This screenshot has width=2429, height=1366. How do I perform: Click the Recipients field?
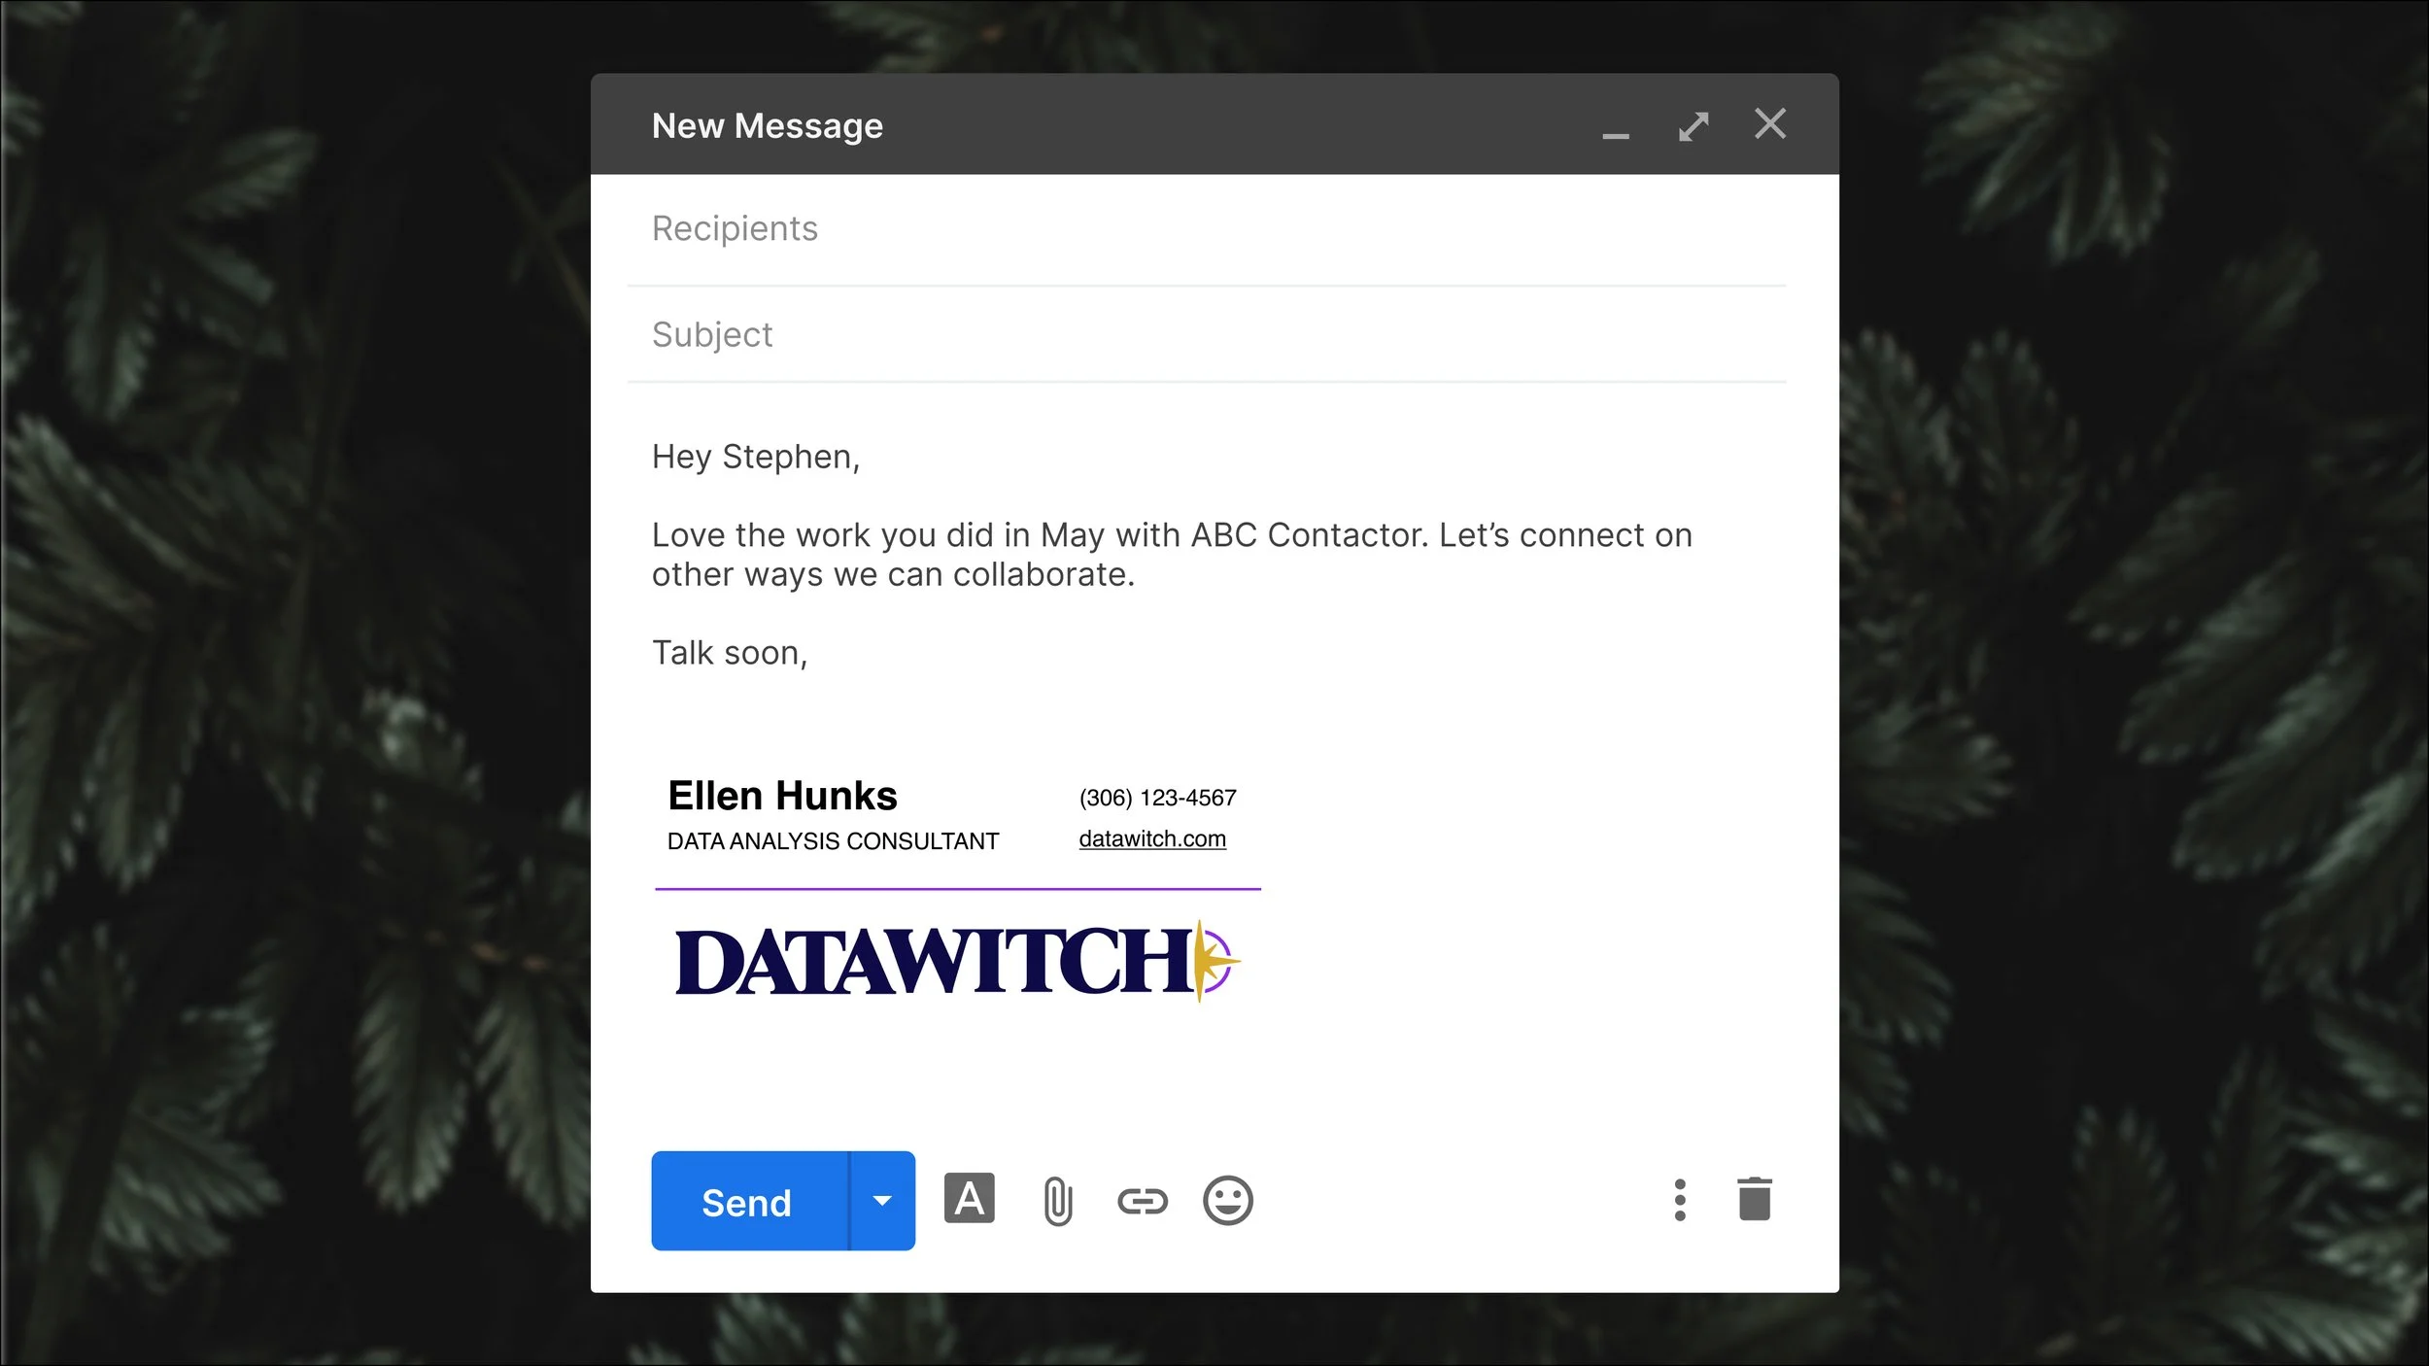pos(1207,229)
